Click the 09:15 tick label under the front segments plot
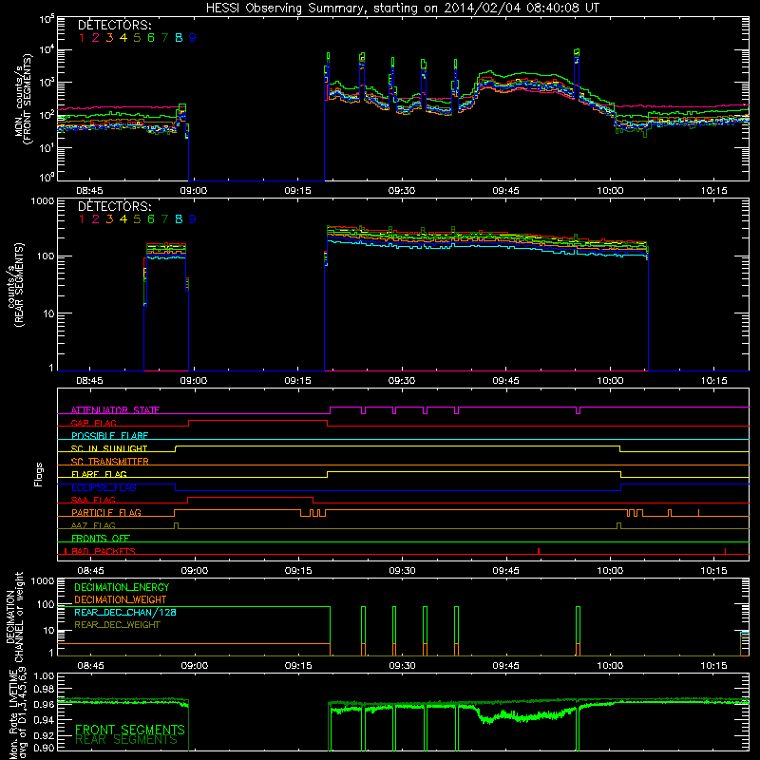This screenshot has width=760, height=760. point(297,191)
